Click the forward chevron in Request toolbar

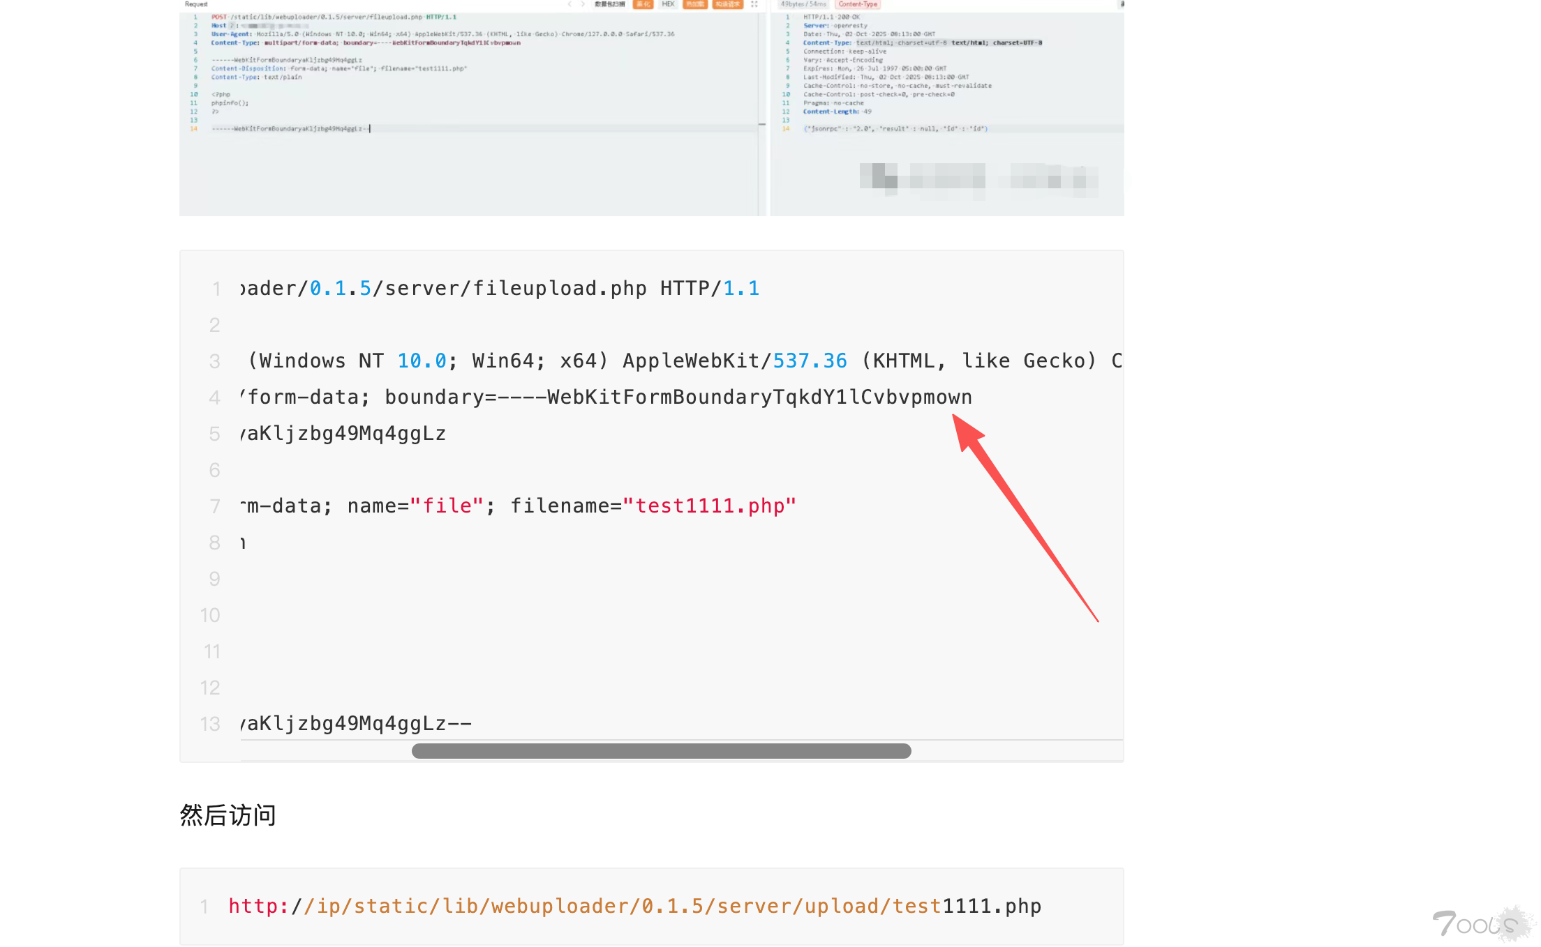click(x=583, y=4)
